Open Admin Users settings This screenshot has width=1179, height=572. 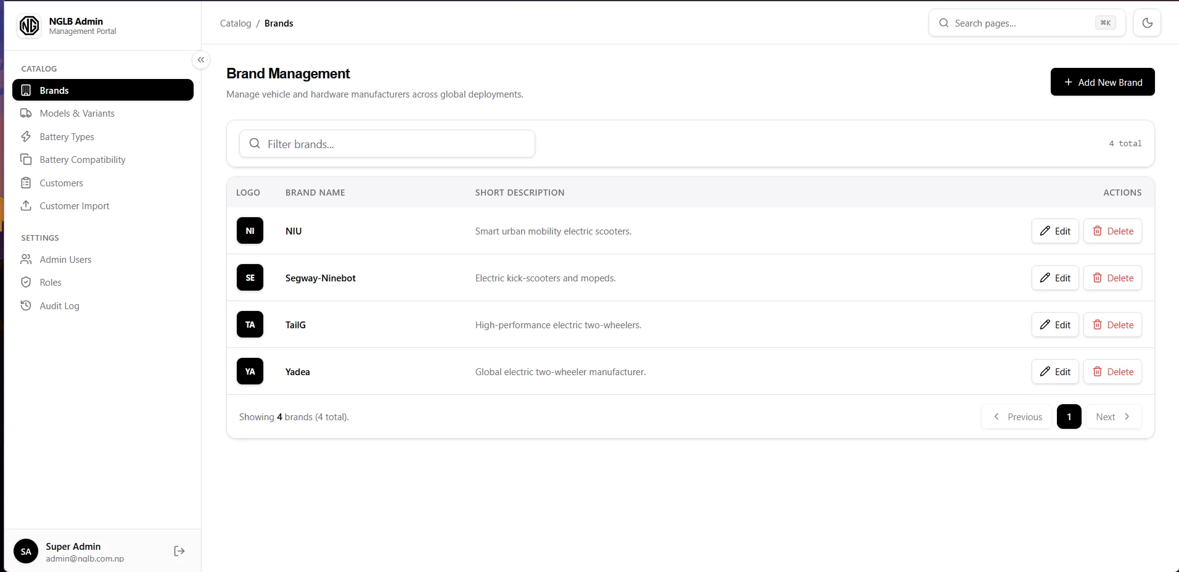click(103, 260)
